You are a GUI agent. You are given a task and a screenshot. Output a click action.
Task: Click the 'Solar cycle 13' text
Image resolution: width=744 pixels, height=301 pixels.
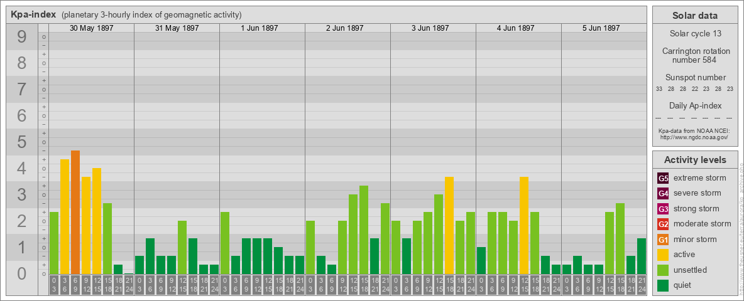(x=695, y=34)
